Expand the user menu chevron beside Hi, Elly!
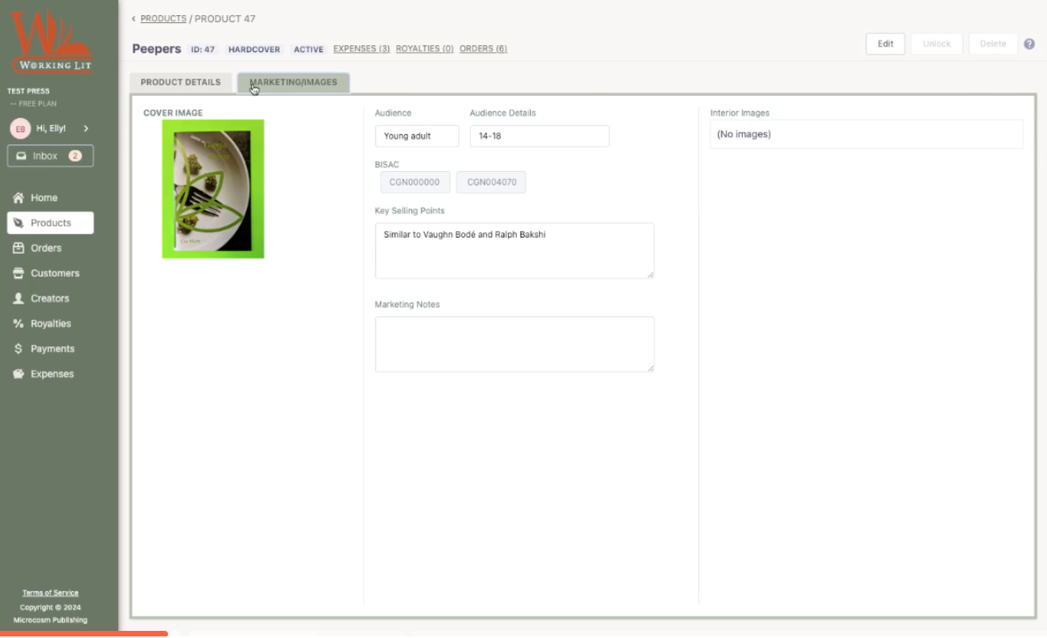The width and height of the screenshot is (1047, 638). click(86, 128)
